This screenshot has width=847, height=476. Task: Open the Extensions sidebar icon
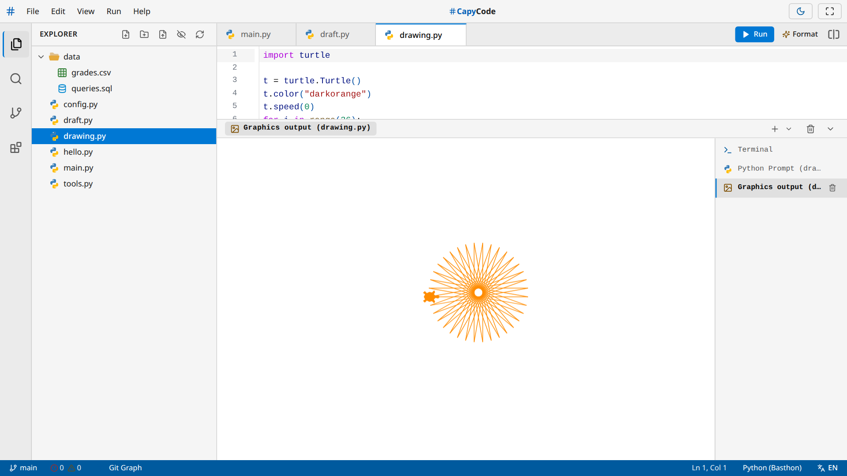click(x=16, y=148)
